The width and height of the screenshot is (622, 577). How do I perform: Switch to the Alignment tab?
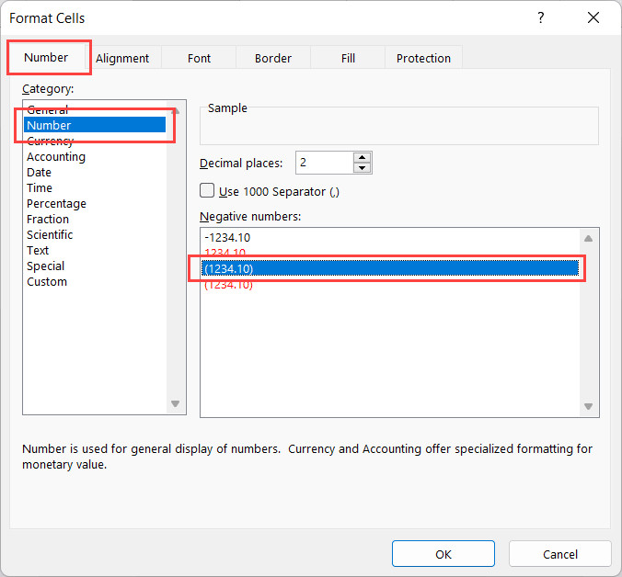[x=122, y=58]
